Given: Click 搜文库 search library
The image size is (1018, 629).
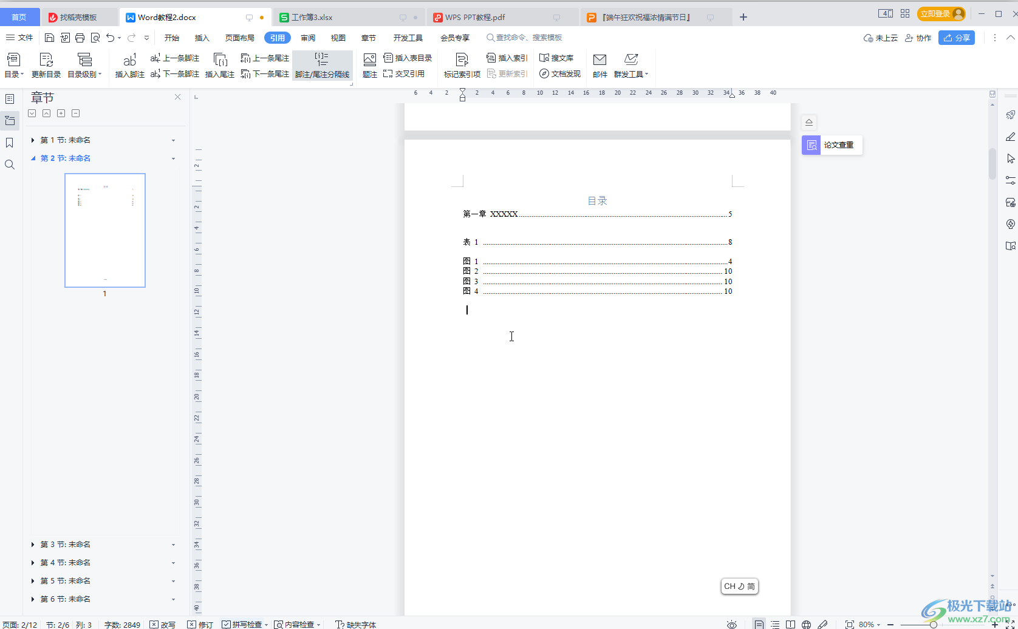Looking at the screenshot, I should pyautogui.click(x=556, y=58).
